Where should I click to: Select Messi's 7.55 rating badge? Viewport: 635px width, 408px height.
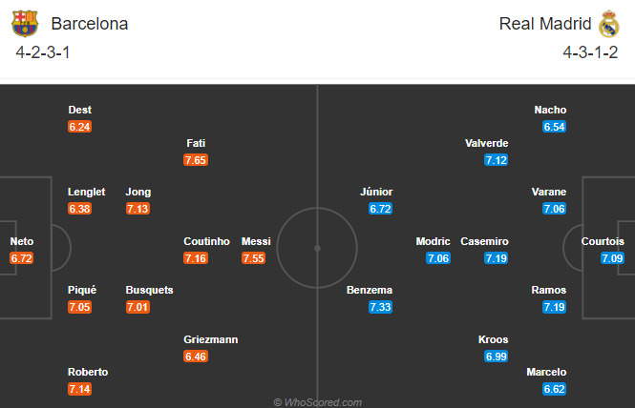tap(253, 258)
